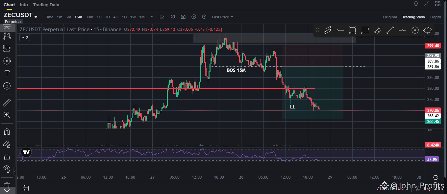447x194 pixels.
Task: Select the Trading View chart mode
Action: [x=413, y=17]
